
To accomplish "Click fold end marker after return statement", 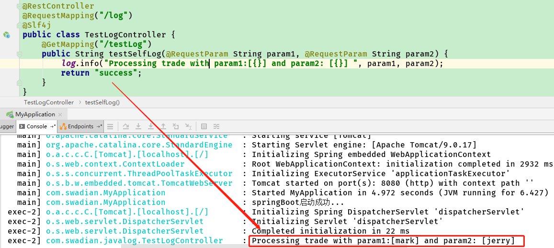I will [19, 83].
